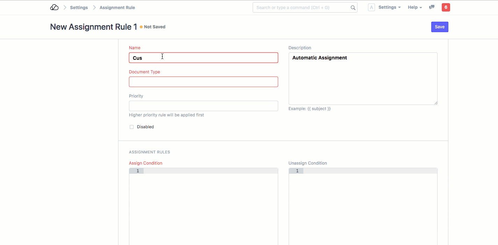
Task: Open the Document Type link field
Action: coord(203,82)
